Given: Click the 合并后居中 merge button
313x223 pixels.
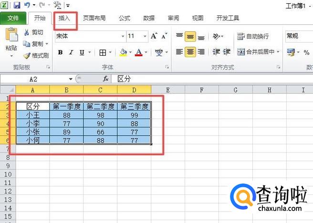Looking at the screenshot, I should [256, 52].
